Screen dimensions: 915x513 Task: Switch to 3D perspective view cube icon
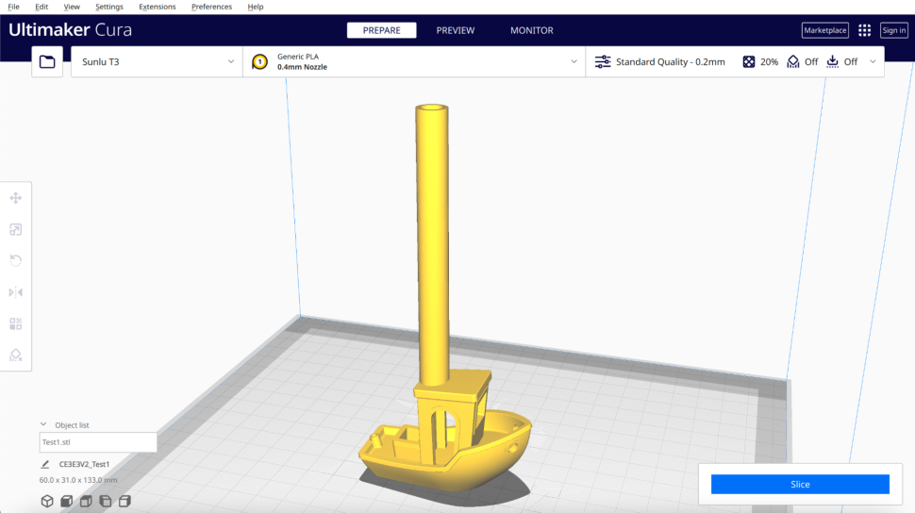[47, 501]
